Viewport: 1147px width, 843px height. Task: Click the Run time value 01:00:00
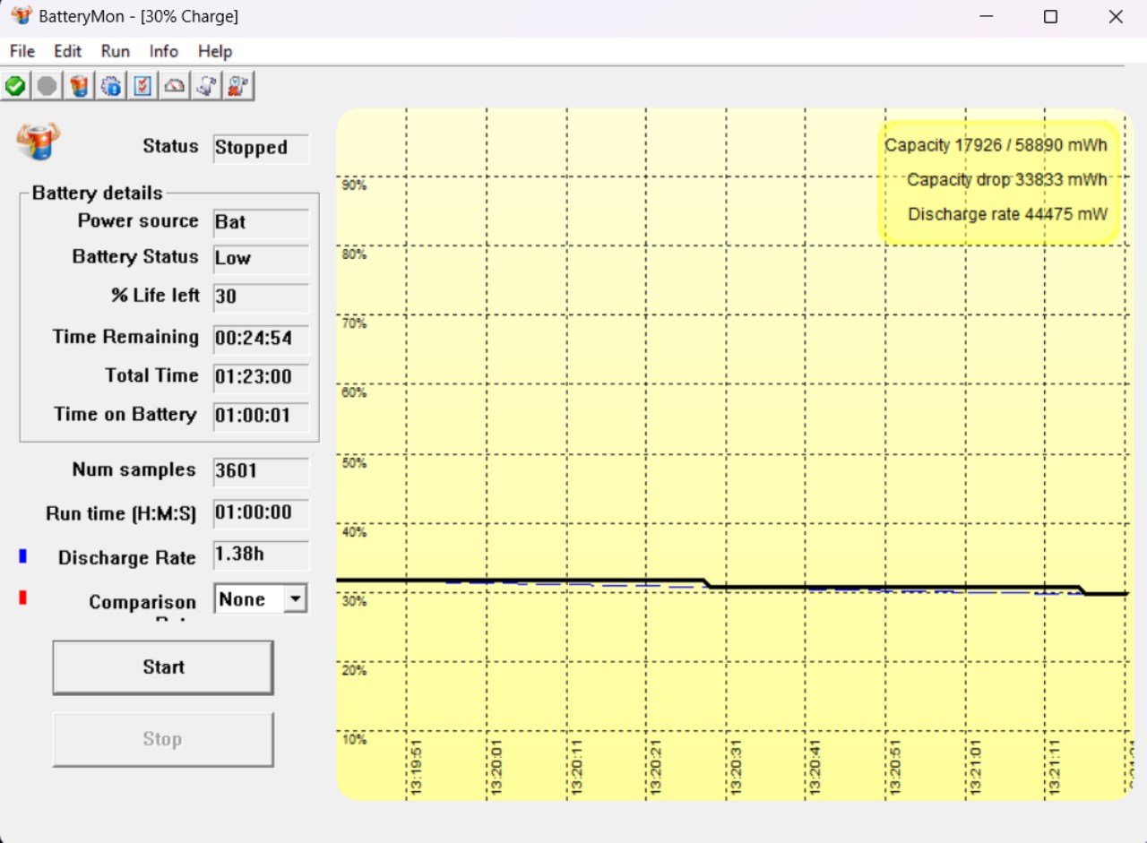(261, 513)
